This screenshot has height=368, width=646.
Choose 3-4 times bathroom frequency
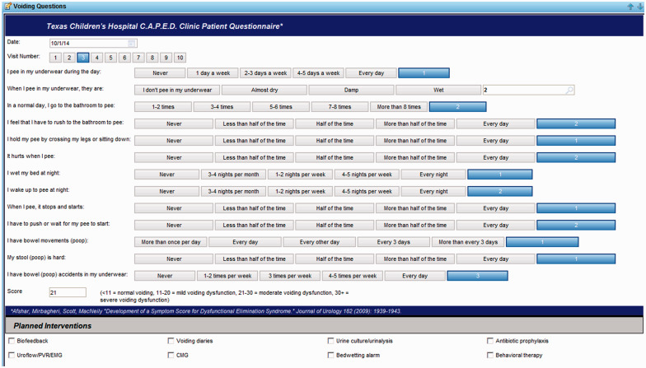[222, 107]
